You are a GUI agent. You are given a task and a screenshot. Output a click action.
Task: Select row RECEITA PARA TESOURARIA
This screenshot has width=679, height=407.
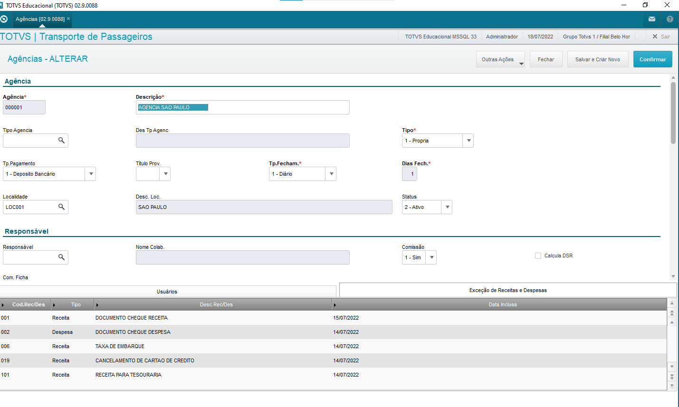(x=333, y=375)
